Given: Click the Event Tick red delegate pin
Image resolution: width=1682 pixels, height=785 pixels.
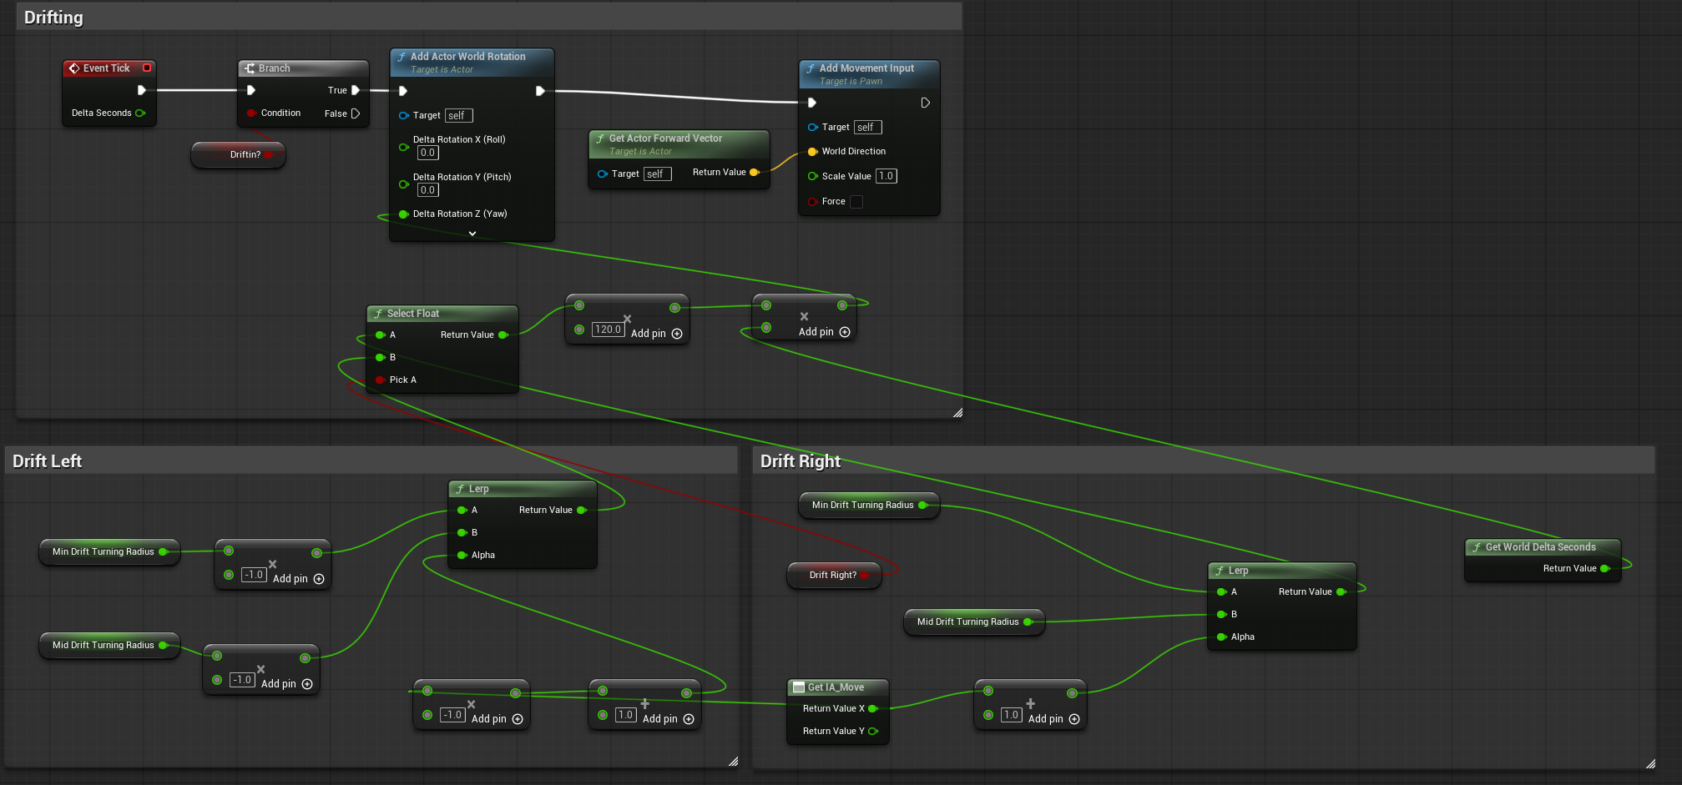Looking at the screenshot, I should (x=147, y=68).
